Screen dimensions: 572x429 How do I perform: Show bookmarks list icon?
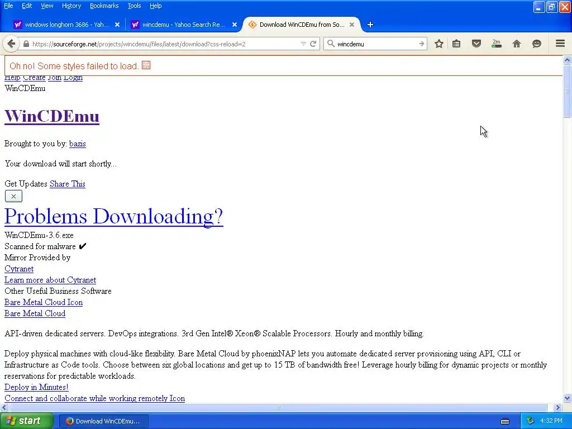456,44
